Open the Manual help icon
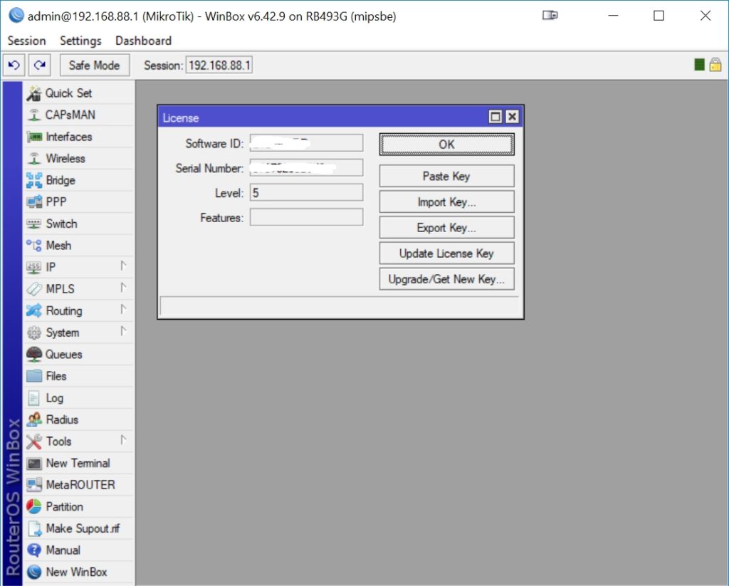Image resolution: width=729 pixels, height=586 pixels. pos(34,550)
